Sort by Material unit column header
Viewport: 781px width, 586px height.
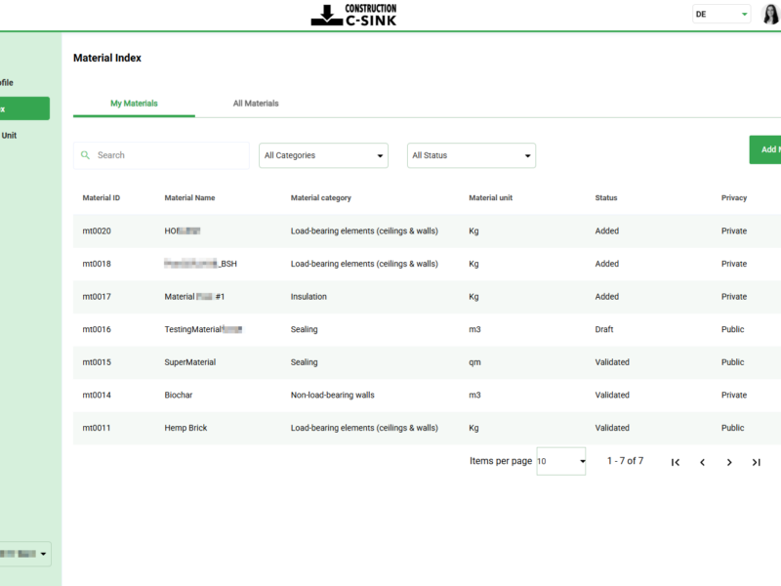tap(491, 198)
